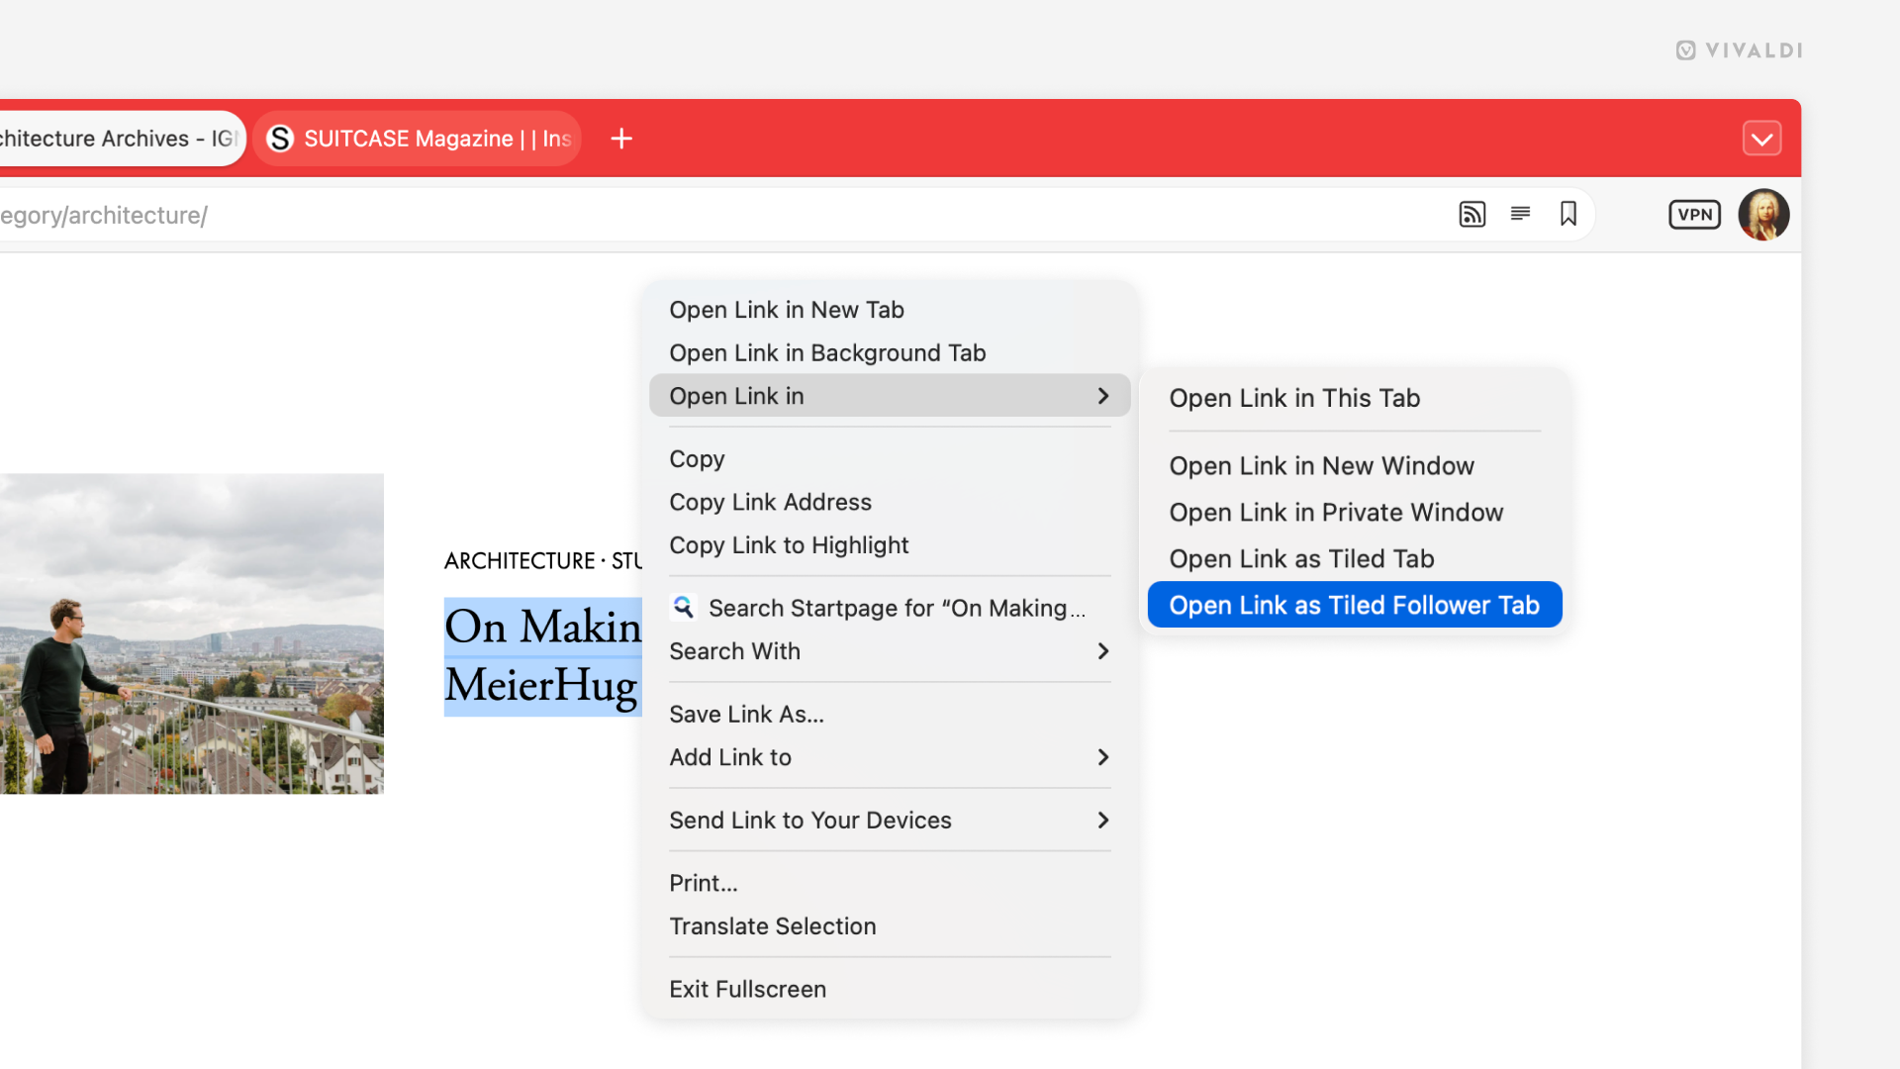Open the profile avatar menu
The image size is (1900, 1069).
point(1763,215)
